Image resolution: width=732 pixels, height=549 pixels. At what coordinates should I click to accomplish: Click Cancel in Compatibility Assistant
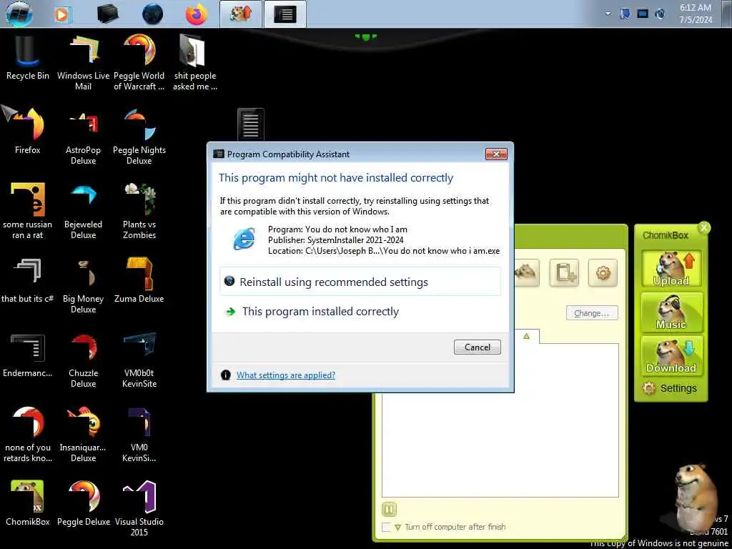(477, 347)
